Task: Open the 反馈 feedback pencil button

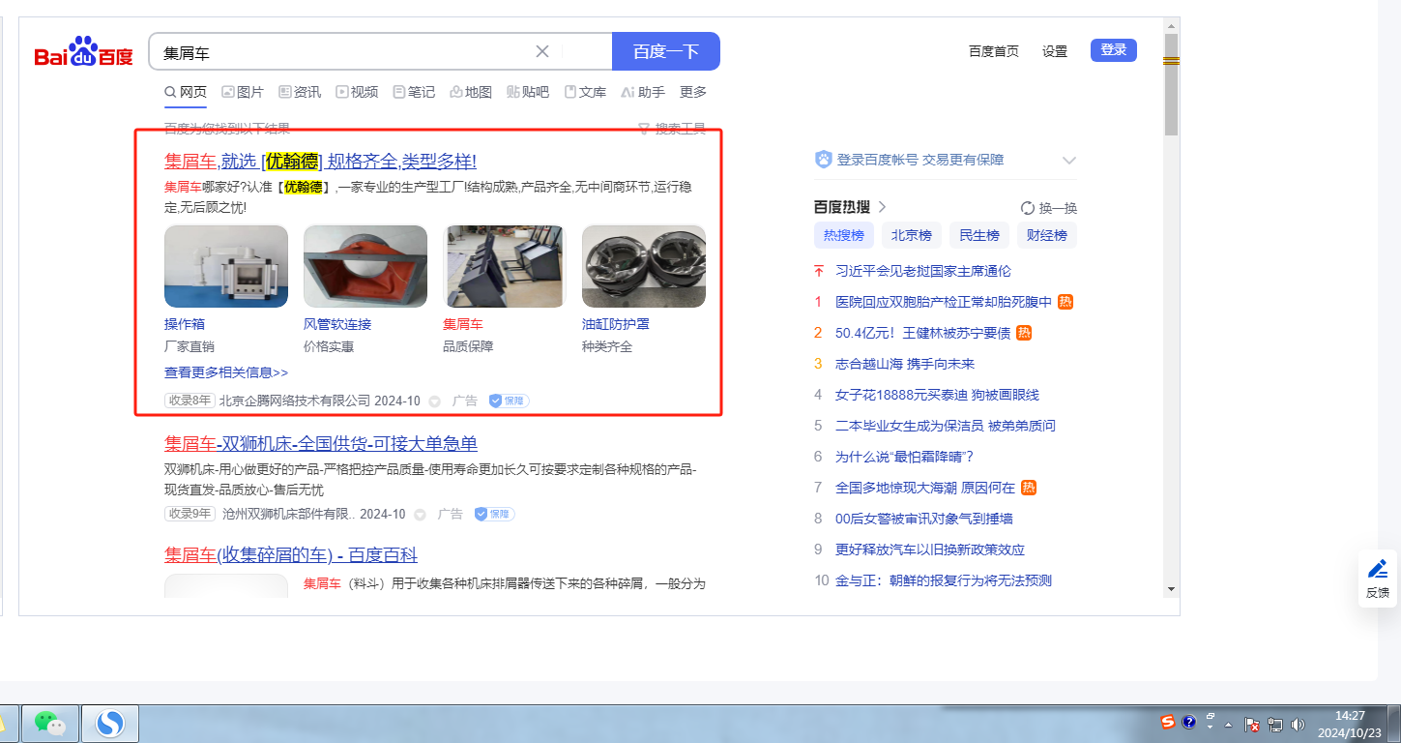Action: pyautogui.click(x=1378, y=578)
